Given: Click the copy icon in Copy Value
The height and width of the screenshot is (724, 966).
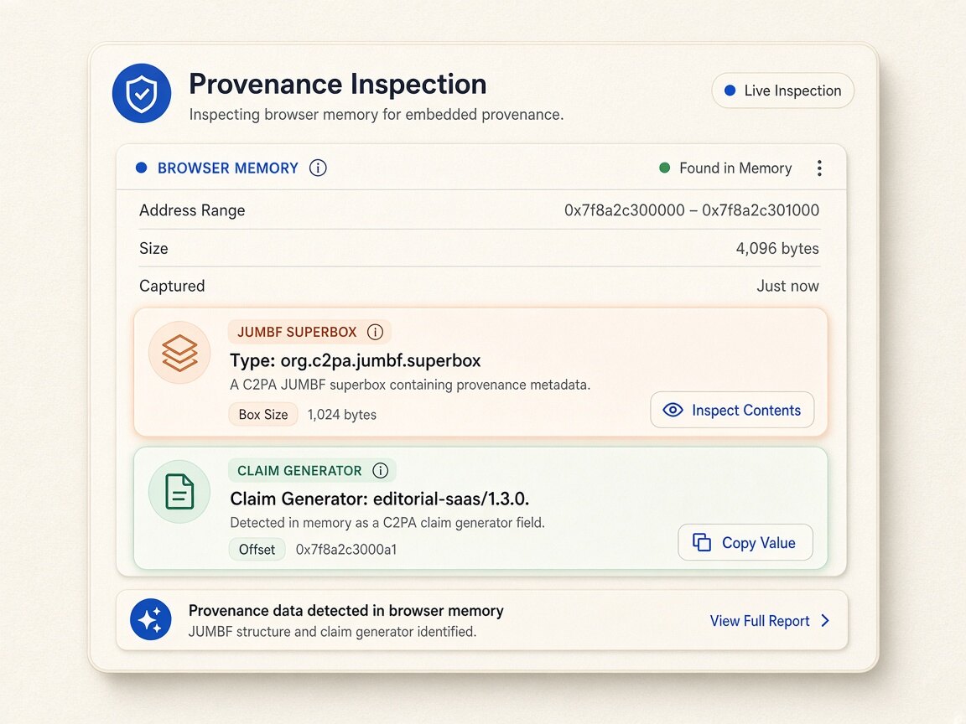Looking at the screenshot, I should click(702, 542).
